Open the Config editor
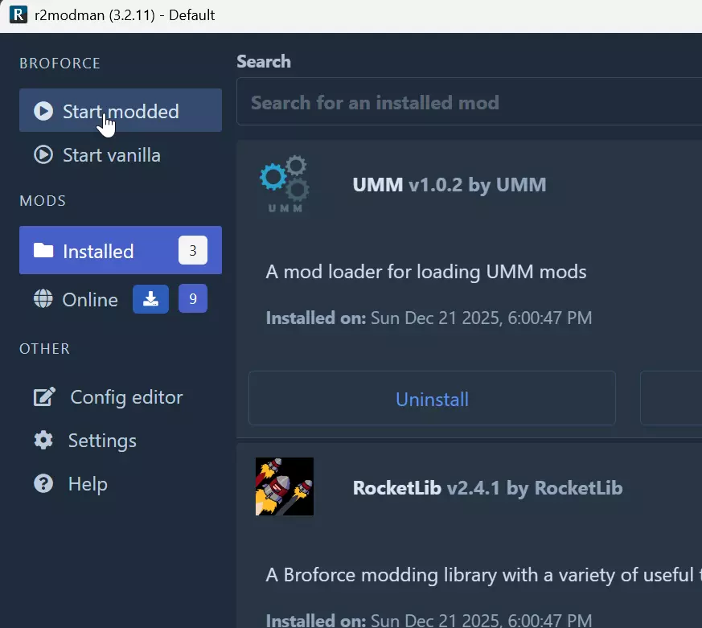The height and width of the screenshot is (628, 702). (121, 397)
